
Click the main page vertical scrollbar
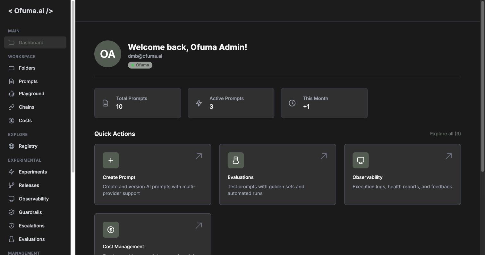coord(482,87)
